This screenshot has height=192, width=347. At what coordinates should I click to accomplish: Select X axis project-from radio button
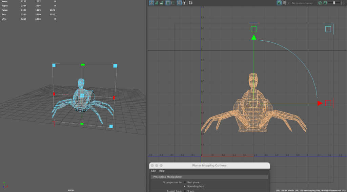coord(185,191)
